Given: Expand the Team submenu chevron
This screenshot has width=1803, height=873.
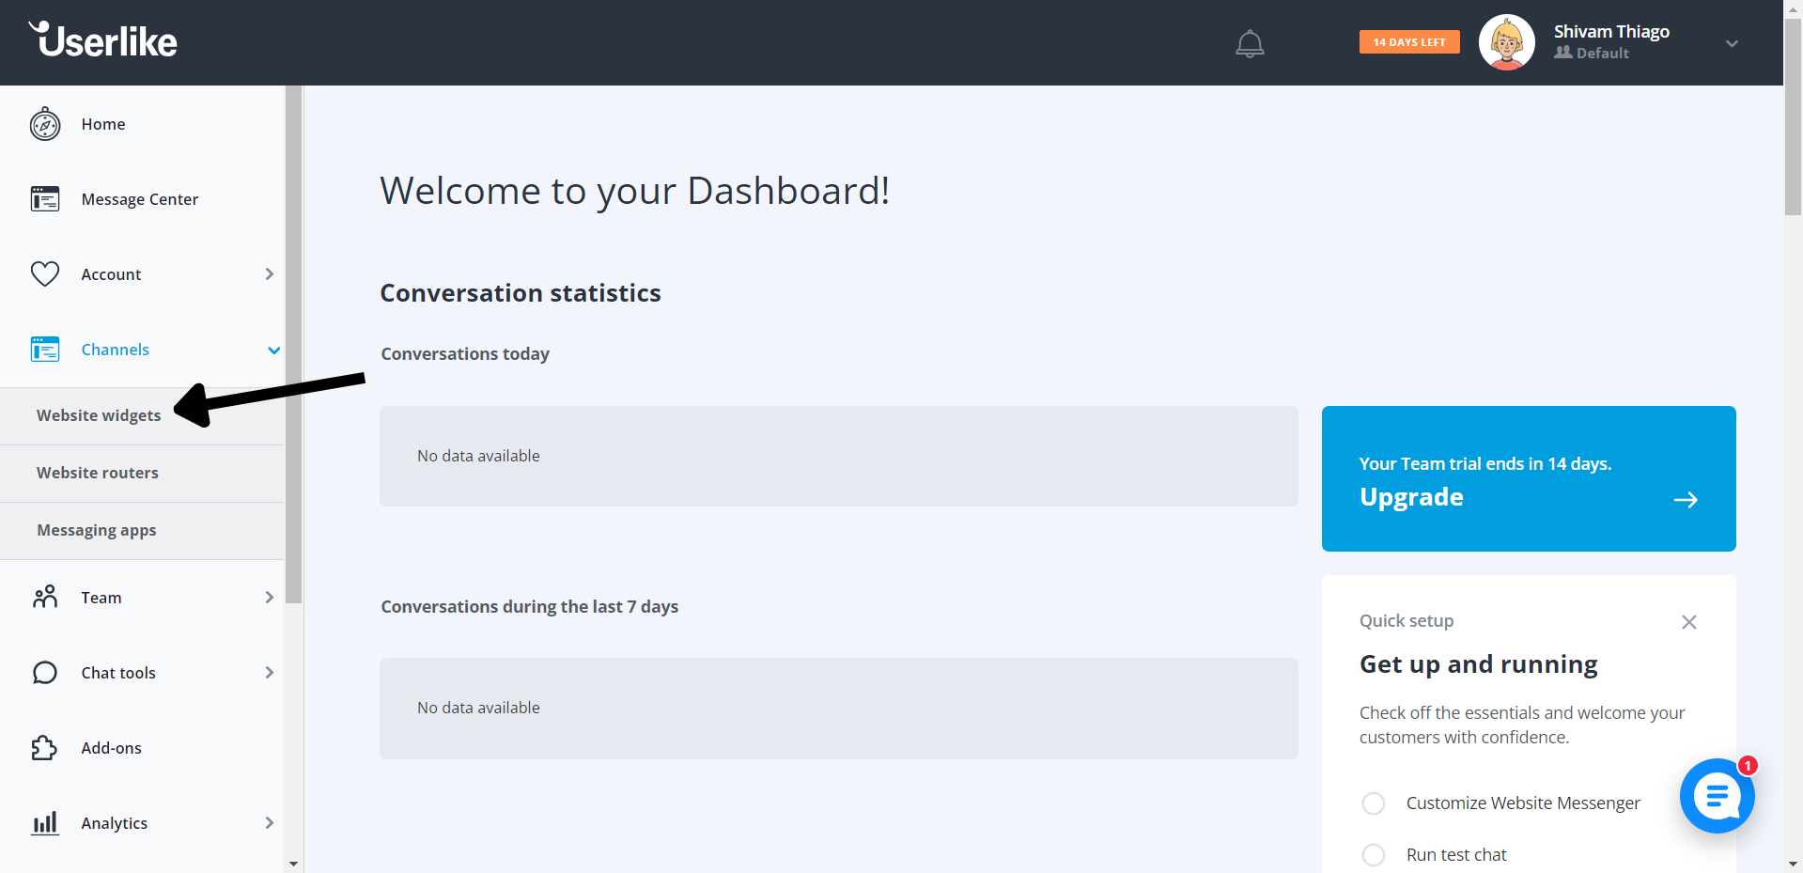Looking at the screenshot, I should click(270, 598).
